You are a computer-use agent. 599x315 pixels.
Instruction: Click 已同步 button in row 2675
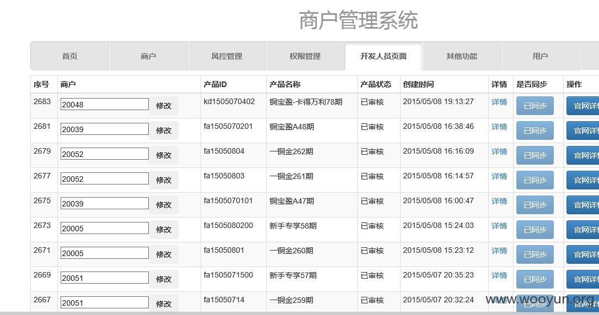(x=535, y=205)
